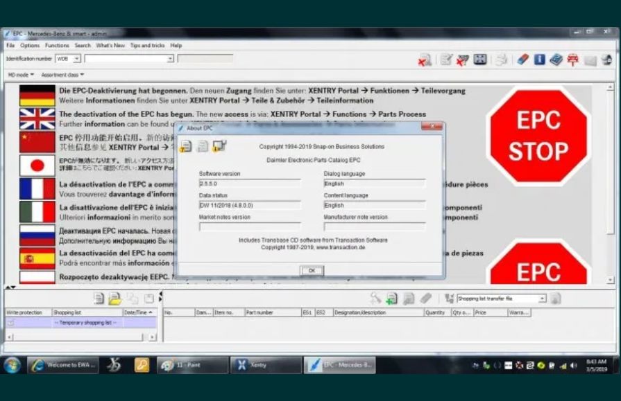Click the monitor info icon in About EPC dialog
The image size is (621, 401).
219,146
